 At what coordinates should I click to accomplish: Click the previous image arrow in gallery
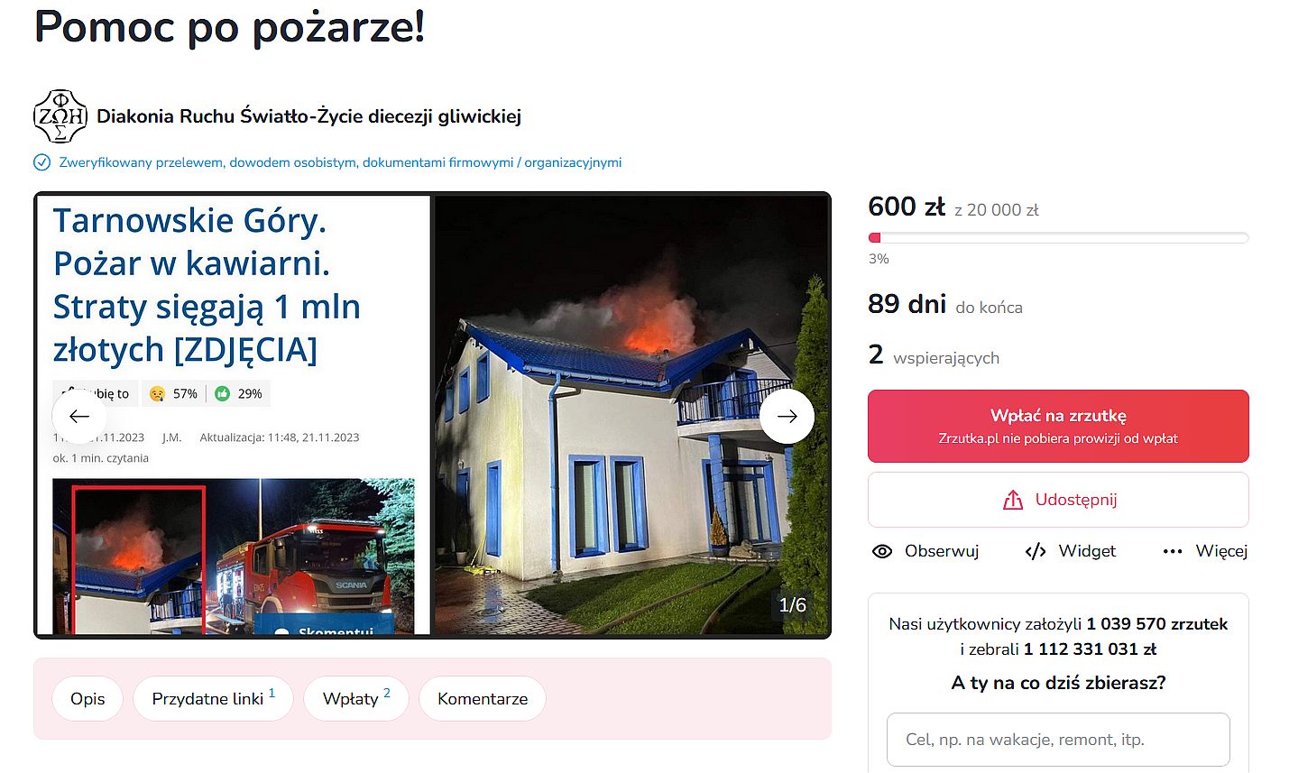pos(79,416)
